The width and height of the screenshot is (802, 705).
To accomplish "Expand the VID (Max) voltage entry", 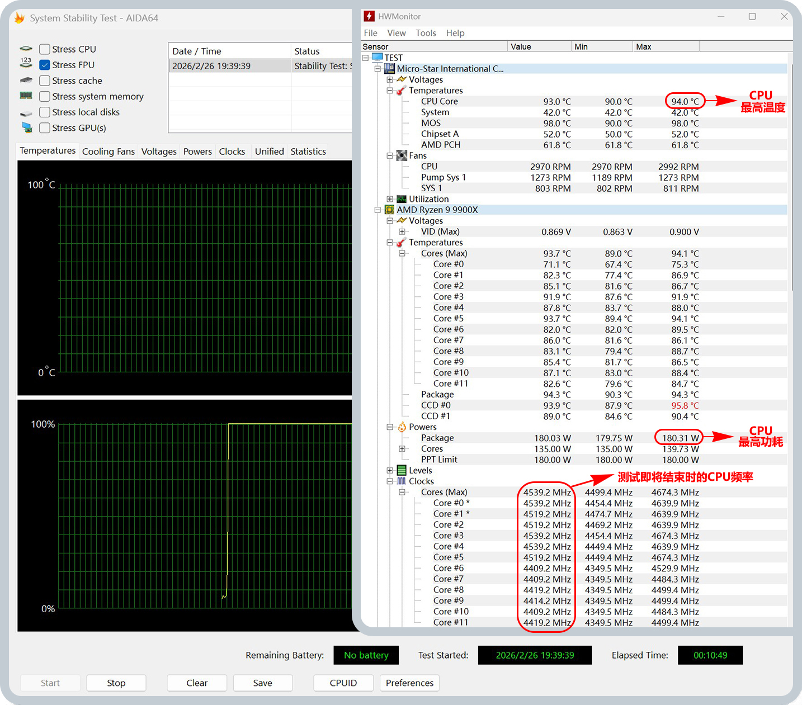I will click(402, 231).
